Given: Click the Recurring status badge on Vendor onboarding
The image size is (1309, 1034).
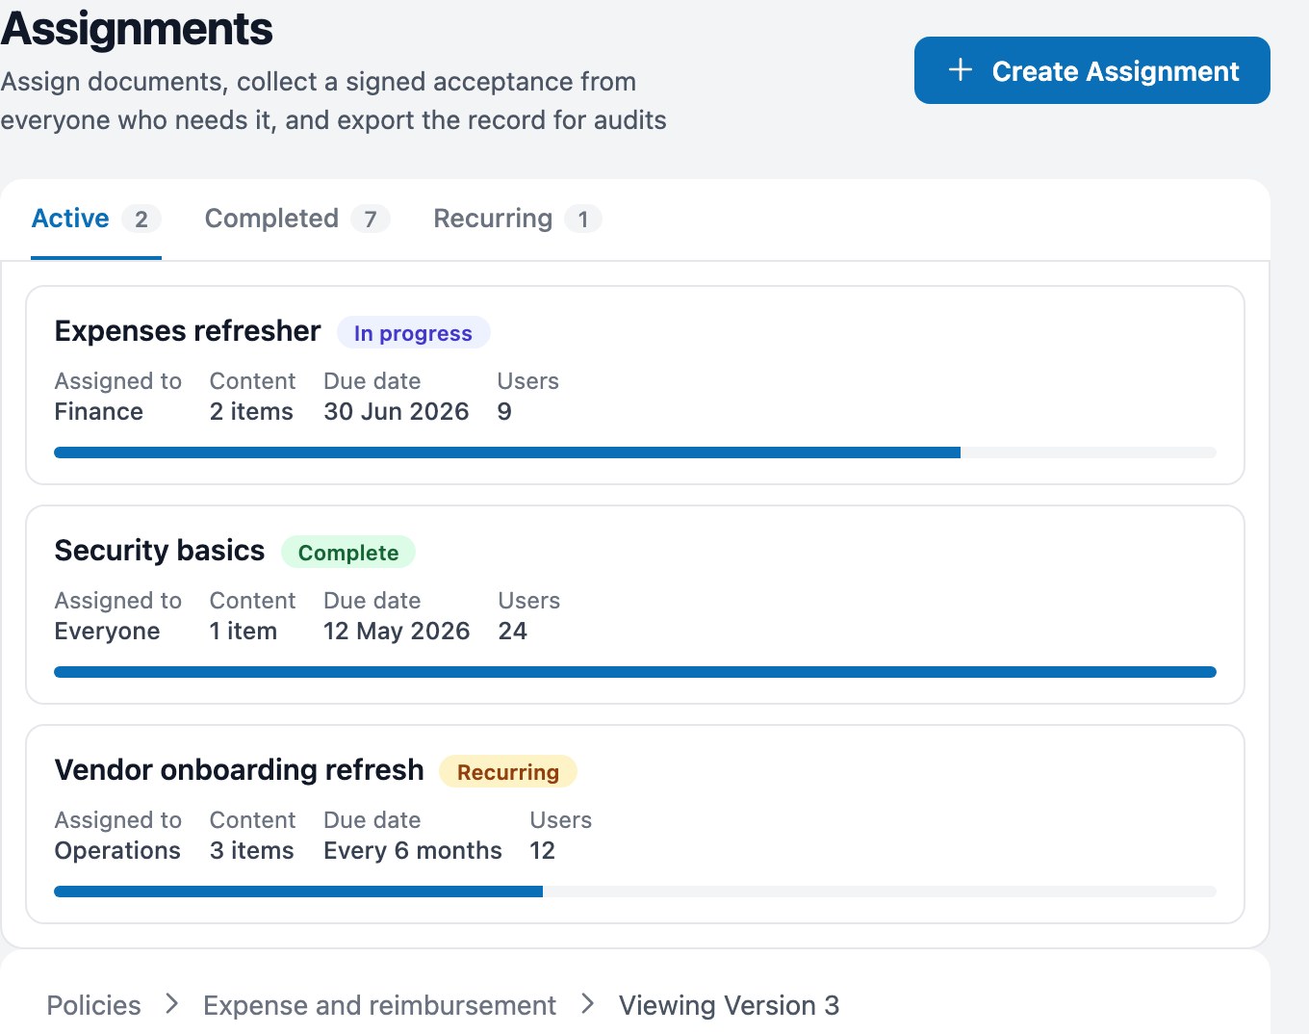Looking at the screenshot, I should point(508,772).
